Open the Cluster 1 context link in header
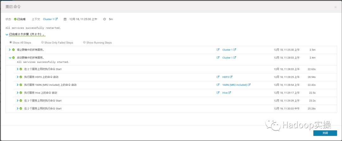This screenshot has width=342, height=141. point(48,19)
